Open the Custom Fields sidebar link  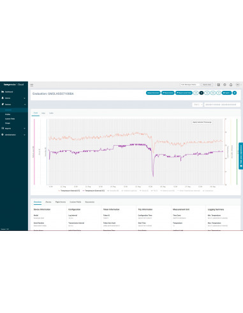point(10,119)
